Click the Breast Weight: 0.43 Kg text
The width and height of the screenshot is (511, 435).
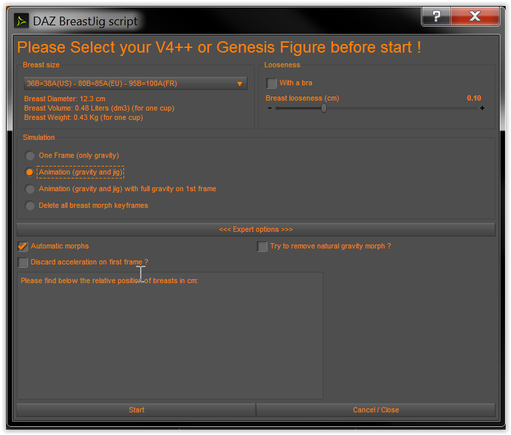(83, 117)
